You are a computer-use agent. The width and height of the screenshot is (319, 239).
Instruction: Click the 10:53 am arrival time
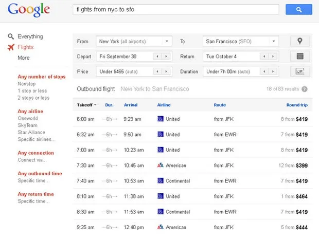coord(134,181)
